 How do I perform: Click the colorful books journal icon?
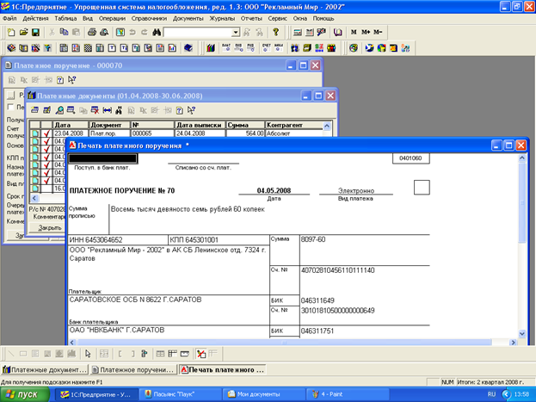211,48
